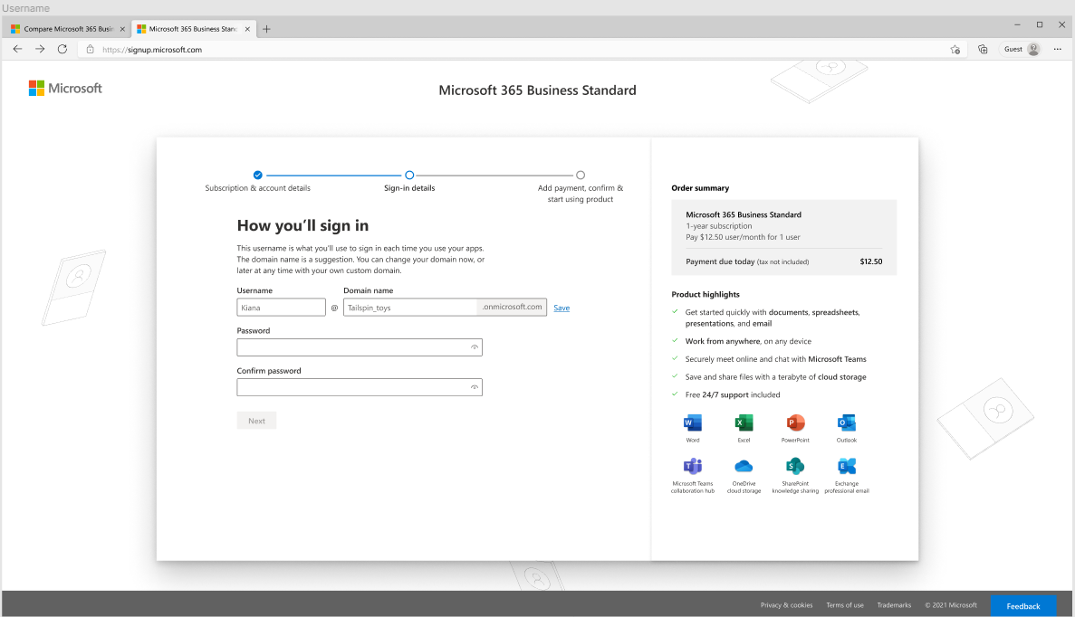Focus the Username input field
This screenshot has width=1075, height=617.
[281, 308]
